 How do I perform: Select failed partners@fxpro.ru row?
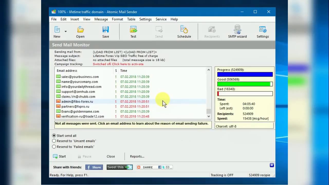pos(131,106)
